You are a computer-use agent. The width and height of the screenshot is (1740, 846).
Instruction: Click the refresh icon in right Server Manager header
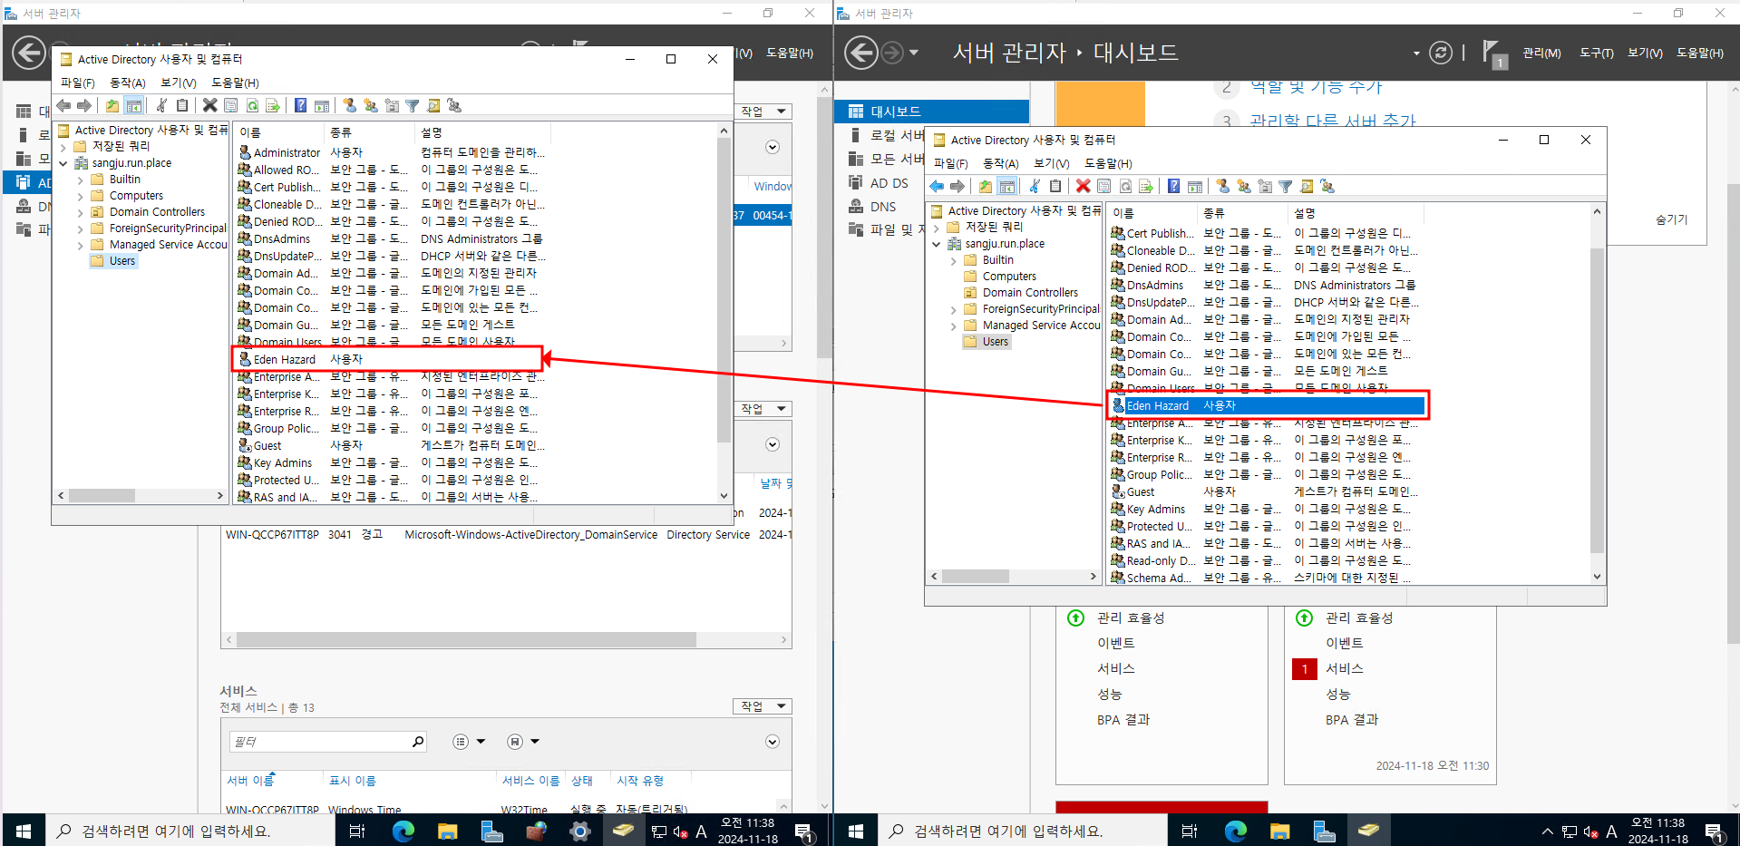pos(1440,53)
